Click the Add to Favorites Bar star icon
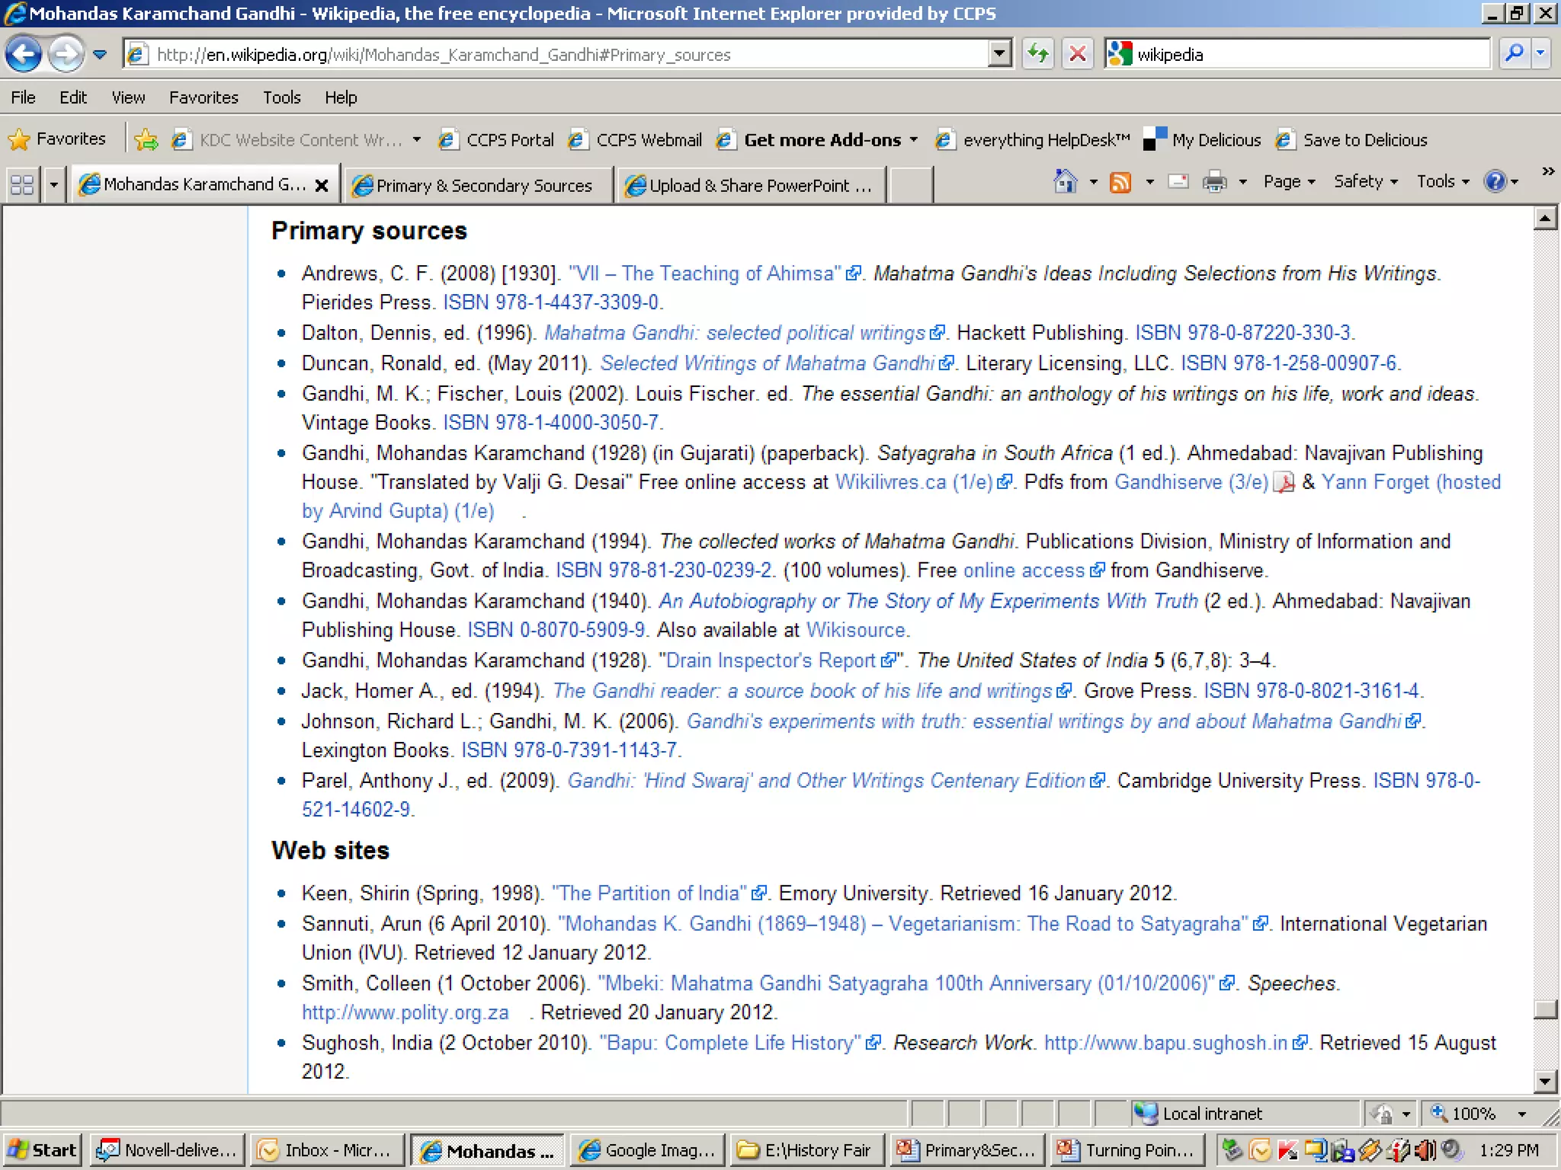This screenshot has height=1170, width=1561. click(x=146, y=139)
